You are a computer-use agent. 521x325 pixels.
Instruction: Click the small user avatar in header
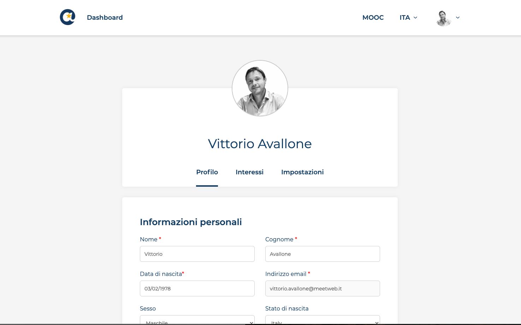tap(443, 18)
